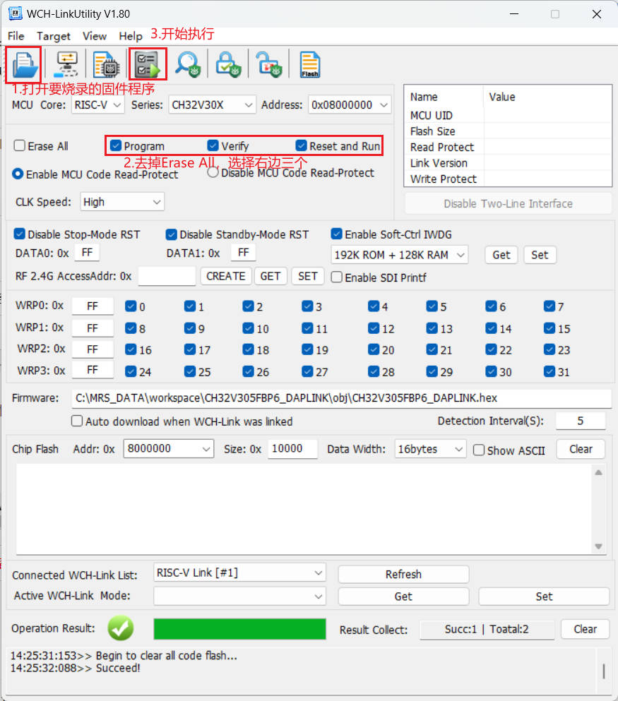The image size is (618, 701).
Task: Open the 192K ROM + 128K RAM dropdown
Action: coord(399,255)
